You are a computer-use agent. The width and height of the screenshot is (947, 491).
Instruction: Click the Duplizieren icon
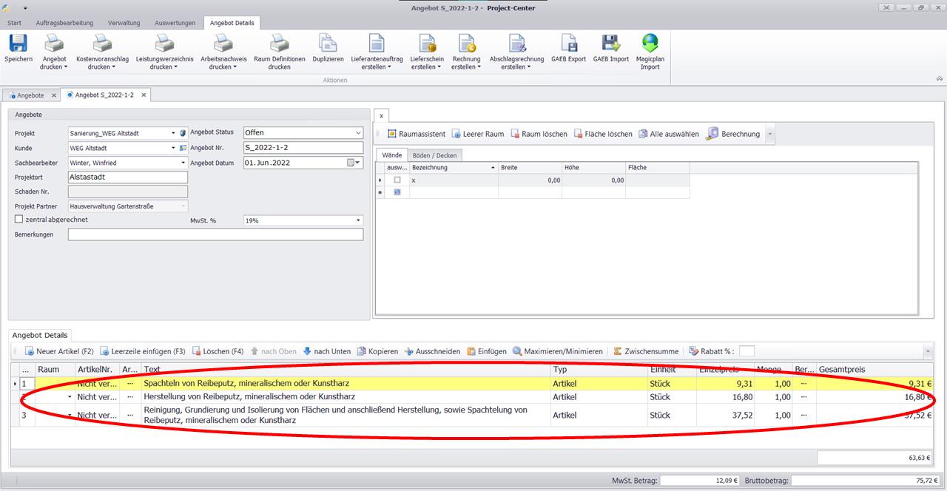[328, 44]
